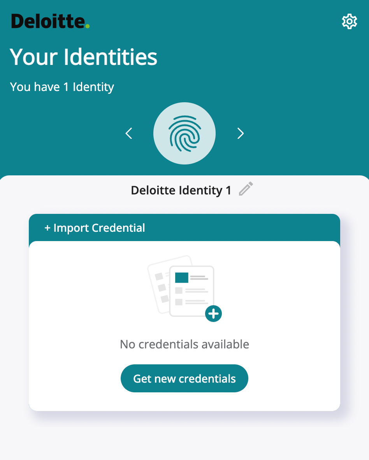This screenshot has width=369, height=460.
Task: Go to previous identity with left chevron
Action: pyautogui.click(x=129, y=133)
